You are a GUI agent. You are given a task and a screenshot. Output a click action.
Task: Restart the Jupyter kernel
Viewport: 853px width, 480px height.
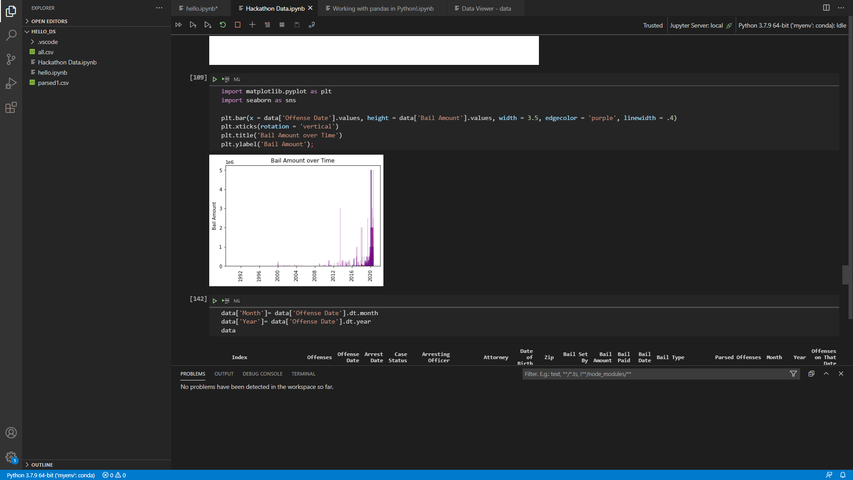[x=223, y=25]
